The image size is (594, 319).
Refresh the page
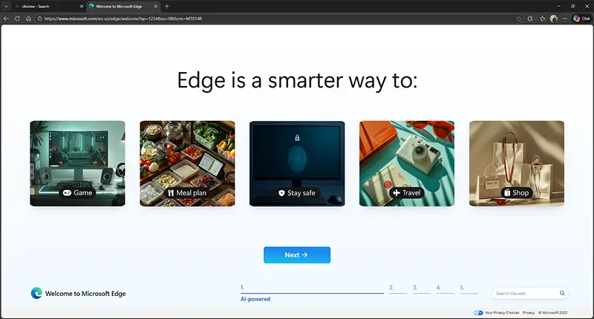click(x=17, y=18)
